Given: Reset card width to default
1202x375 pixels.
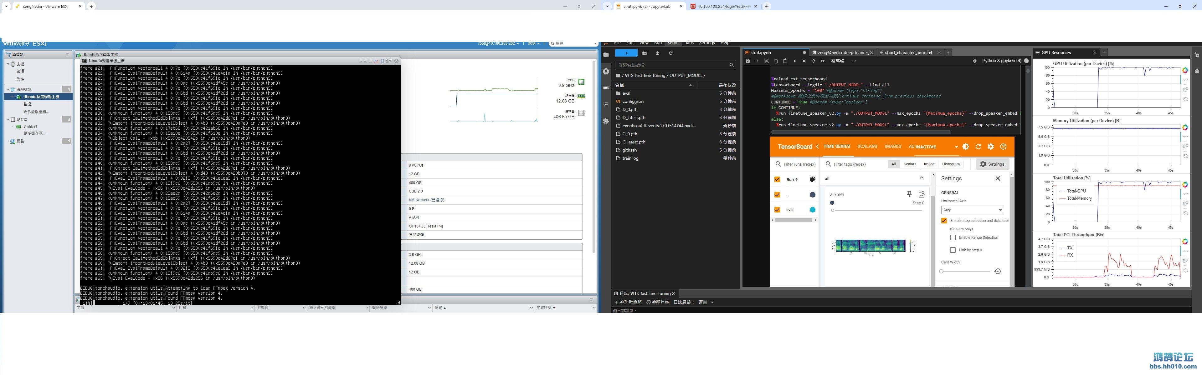Looking at the screenshot, I should coord(998,271).
